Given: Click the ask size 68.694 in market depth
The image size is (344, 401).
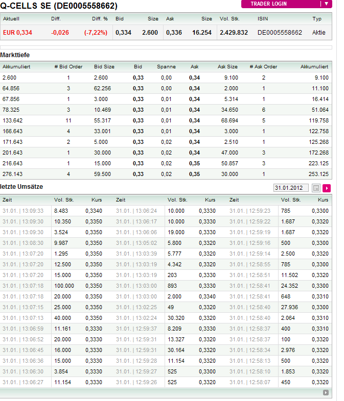Looking at the screenshot, I should [x=227, y=120].
